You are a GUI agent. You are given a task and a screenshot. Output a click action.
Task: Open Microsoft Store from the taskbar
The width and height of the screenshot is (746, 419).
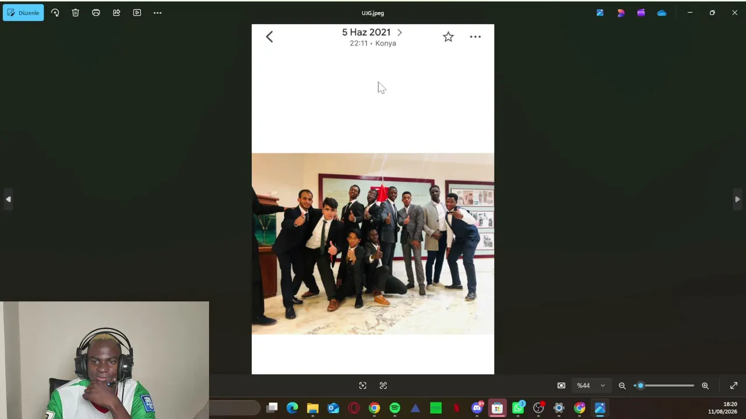click(x=497, y=408)
